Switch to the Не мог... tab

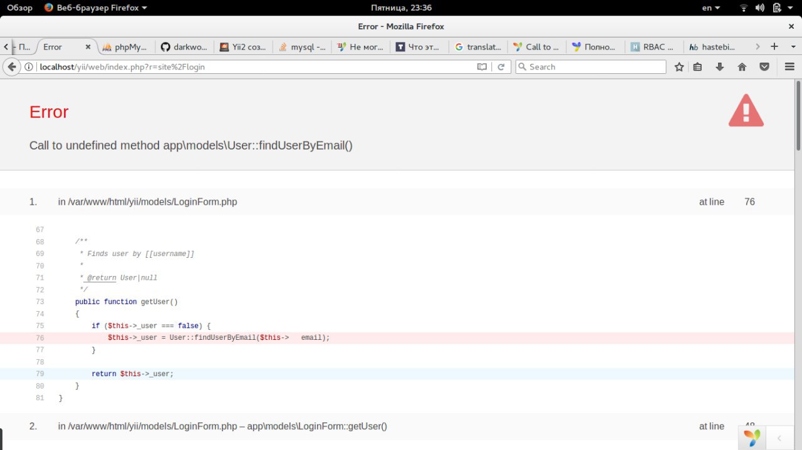pyautogui.click(x=360, y=47)
